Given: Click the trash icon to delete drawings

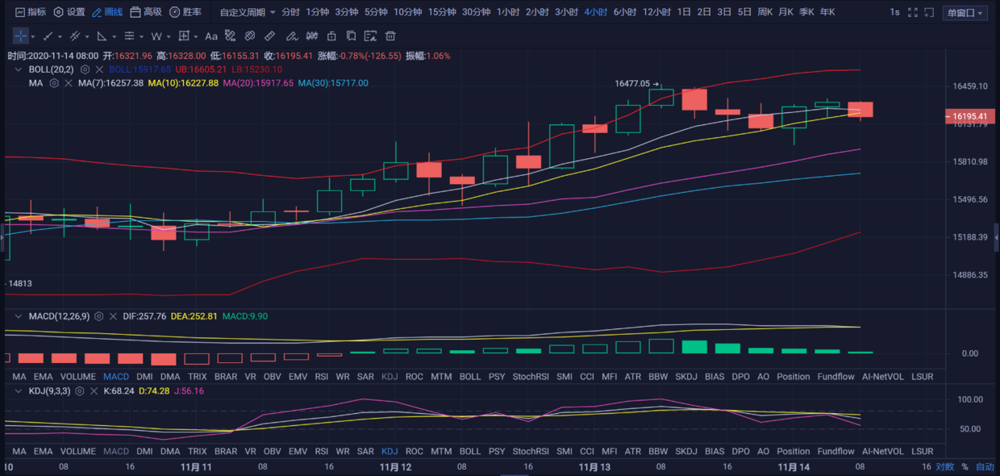Looking at the screenshot, I should [390, 36].
